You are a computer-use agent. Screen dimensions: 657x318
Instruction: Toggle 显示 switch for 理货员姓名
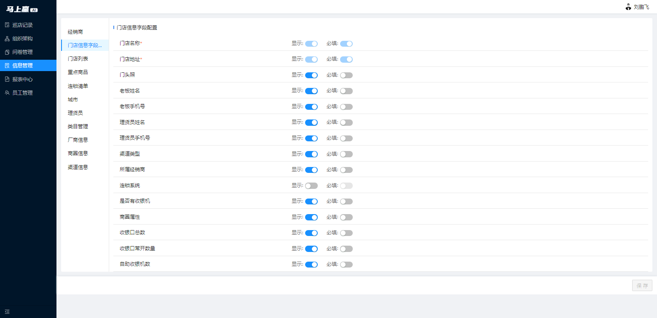coord(311,122)
